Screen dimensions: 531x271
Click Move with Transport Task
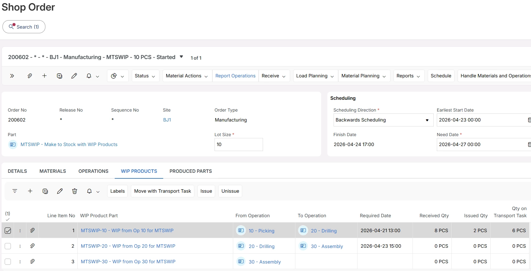pyautogui.click(x=163, y=191)
